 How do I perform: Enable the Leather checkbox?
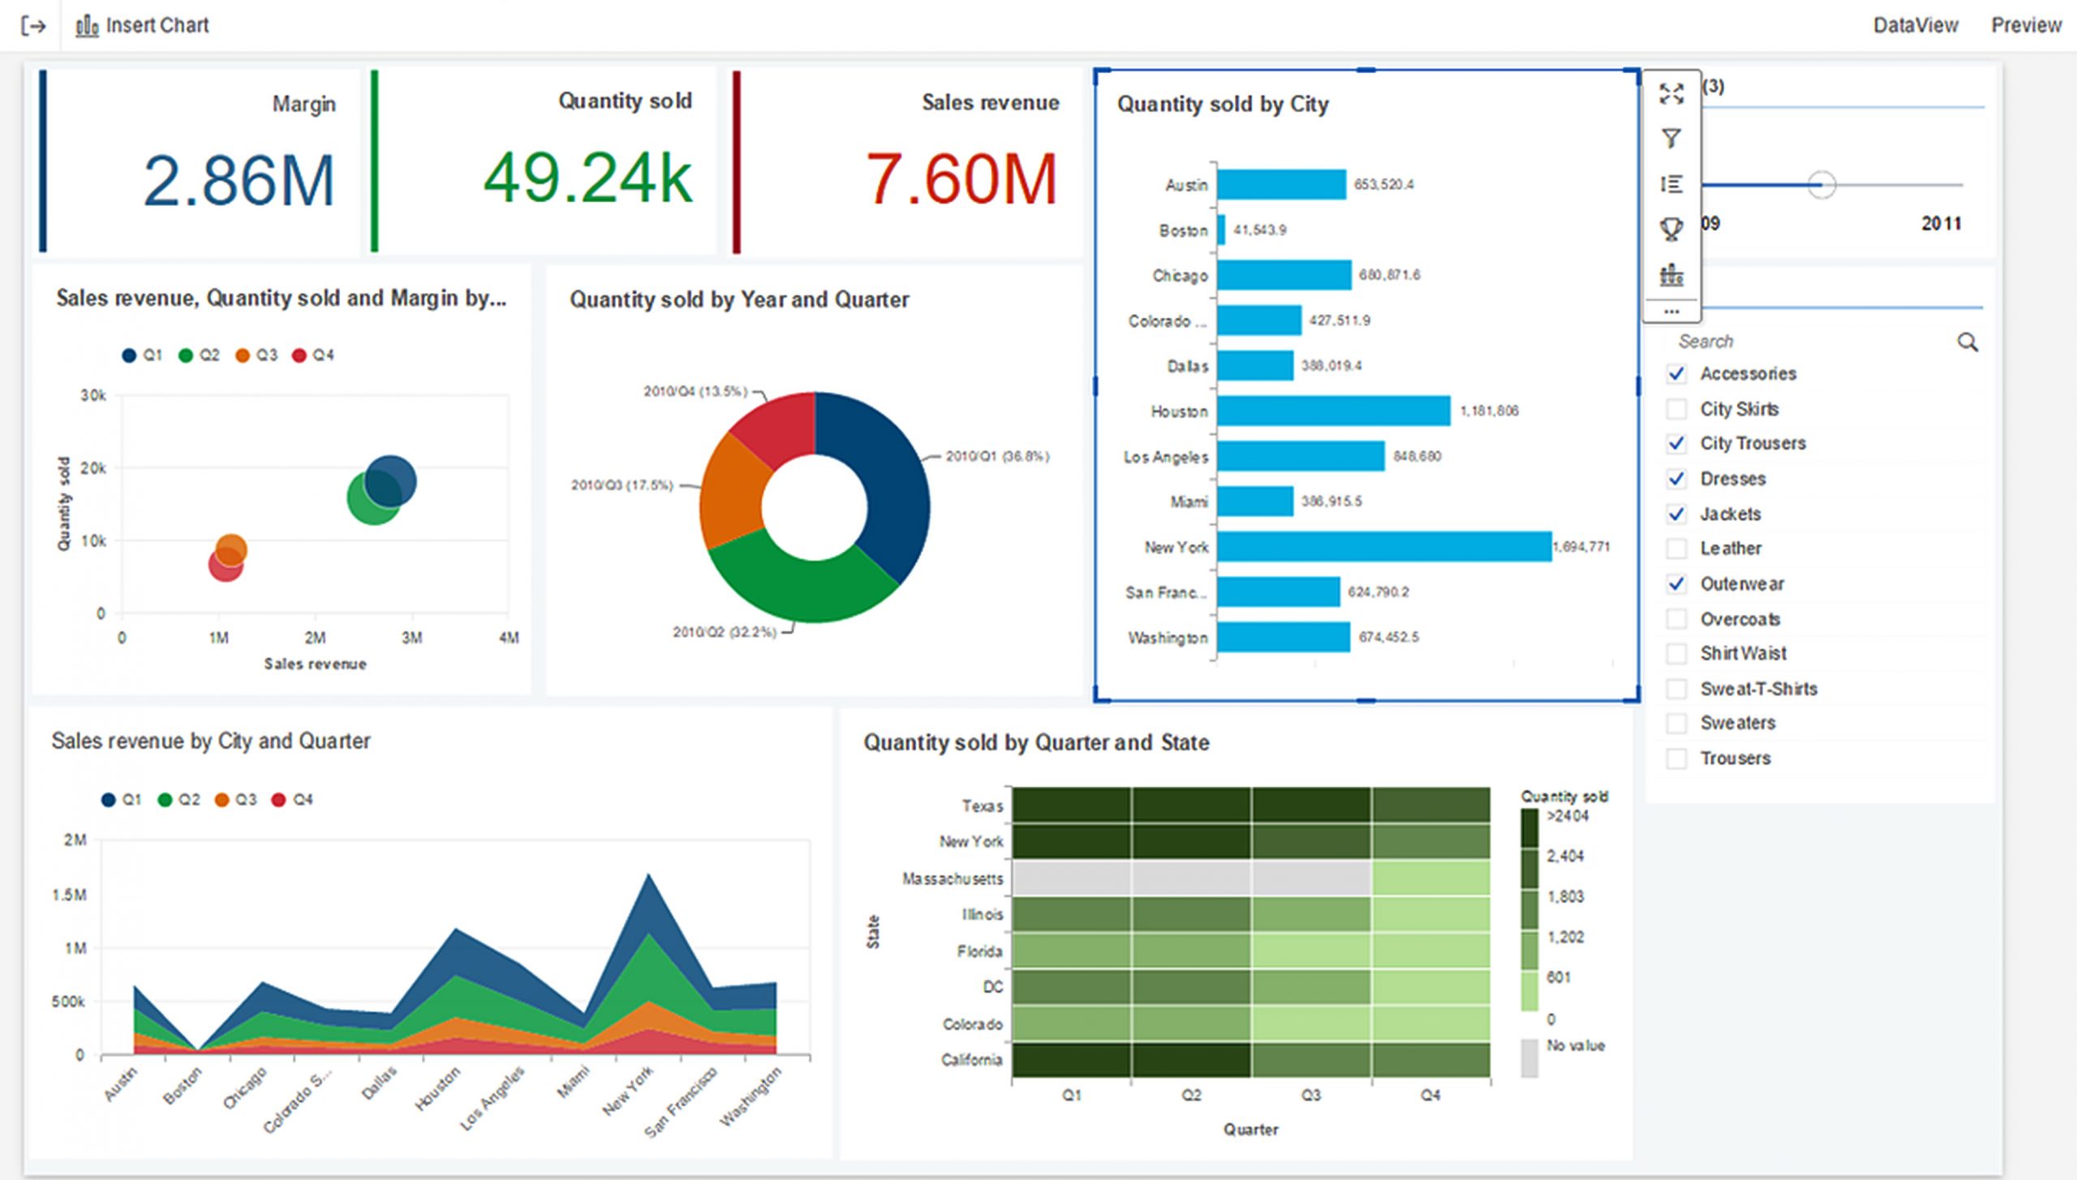point(1676,549)
